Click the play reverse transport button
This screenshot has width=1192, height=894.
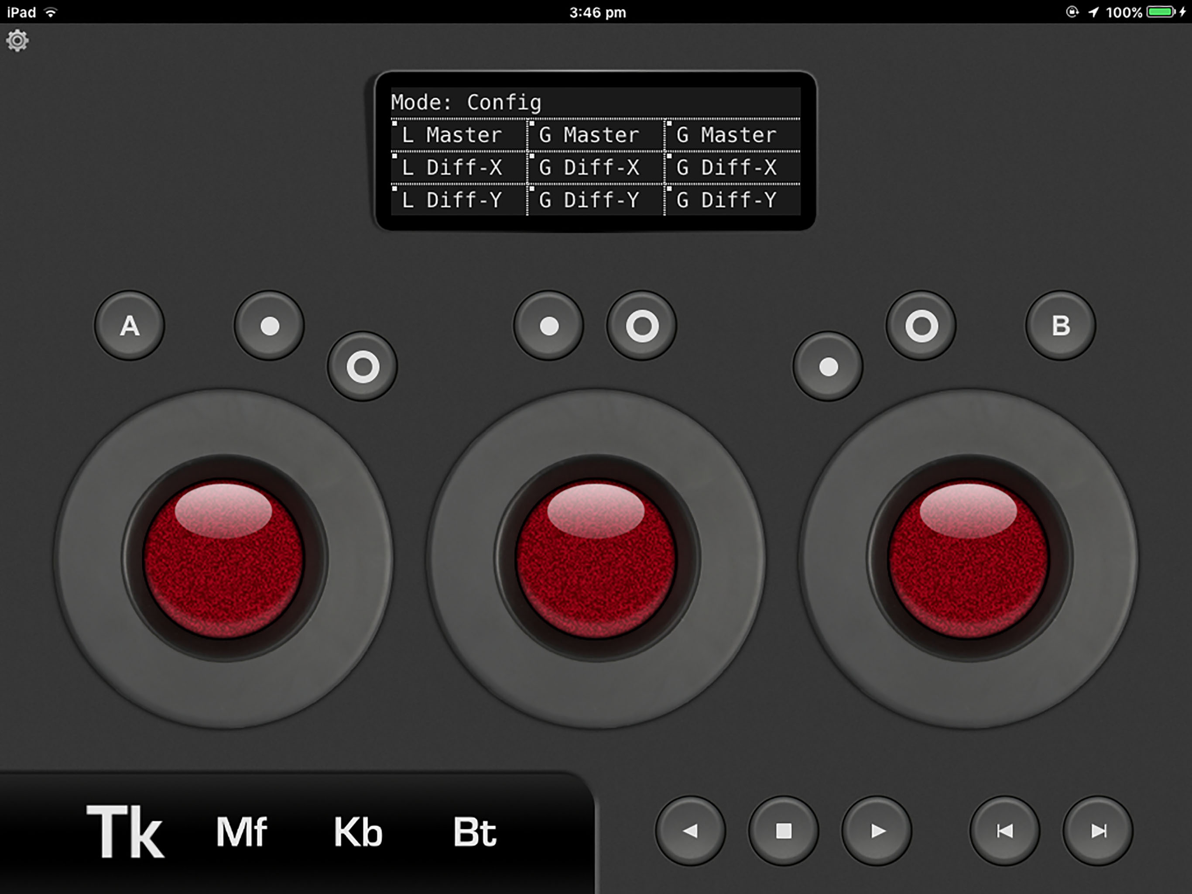(690, 831)
